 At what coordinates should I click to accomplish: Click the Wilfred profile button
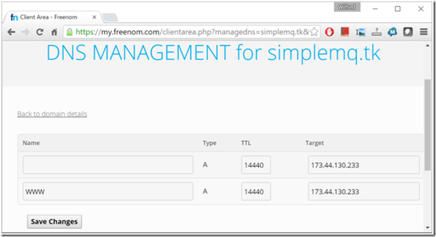pos(347,7)
